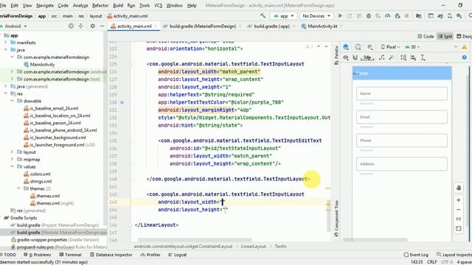Screen dimensions: 472x265
Task: Open the VCS menu
Action: coord(158,5)
